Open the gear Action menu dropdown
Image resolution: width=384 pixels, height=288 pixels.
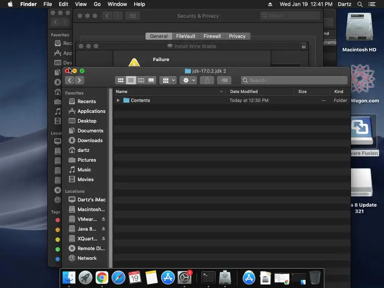[x=188, y=80]
